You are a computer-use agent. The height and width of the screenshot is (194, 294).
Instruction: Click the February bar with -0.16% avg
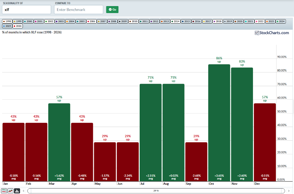click(36, 152)
